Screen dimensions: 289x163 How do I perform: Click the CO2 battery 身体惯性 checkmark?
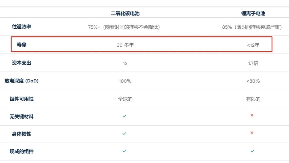tap(124, 133)
